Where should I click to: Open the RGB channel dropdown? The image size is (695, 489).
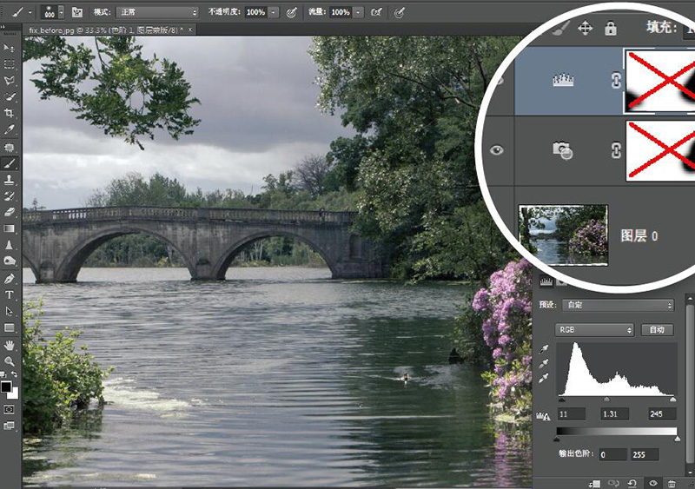[x=594, y=330]
